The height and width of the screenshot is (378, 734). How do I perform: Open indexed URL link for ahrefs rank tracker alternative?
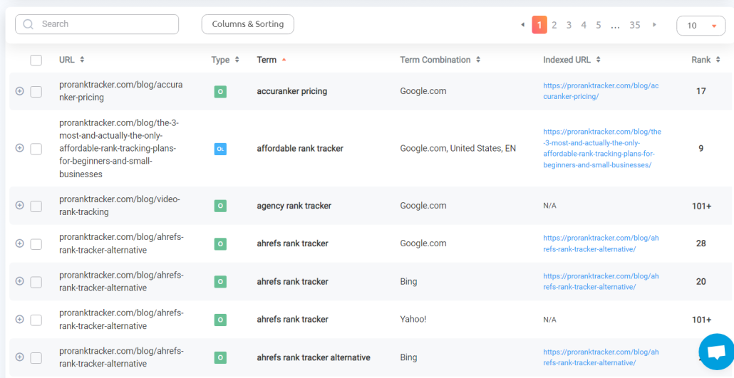[601, 357]
